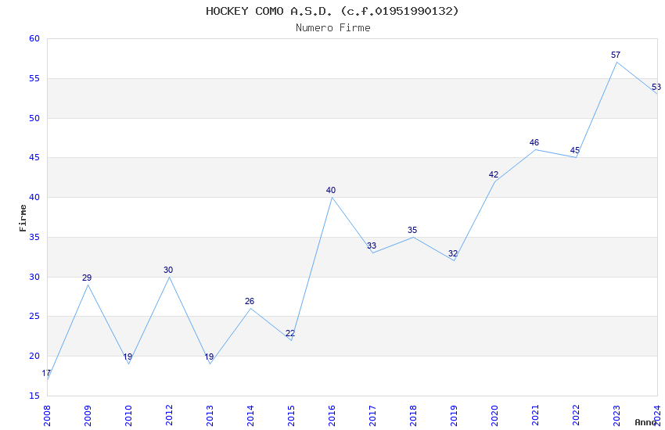
Task: Select the data label '45' for 2022
Action: click(575, 150)
